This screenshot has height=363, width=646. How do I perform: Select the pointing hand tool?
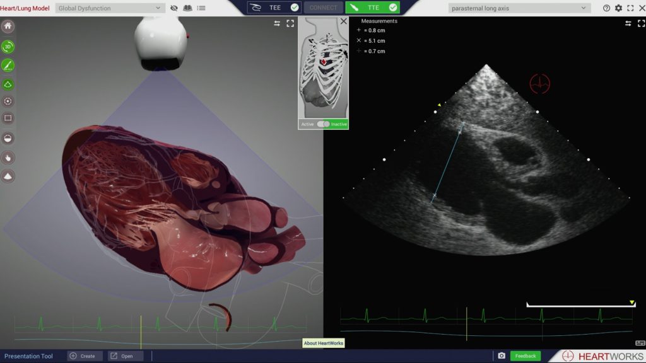pyautogui.click(x=8, y=157)
